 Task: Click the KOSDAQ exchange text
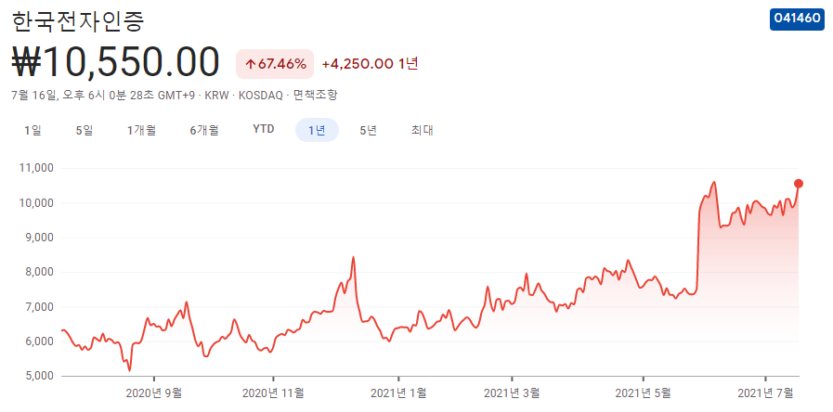261,96
